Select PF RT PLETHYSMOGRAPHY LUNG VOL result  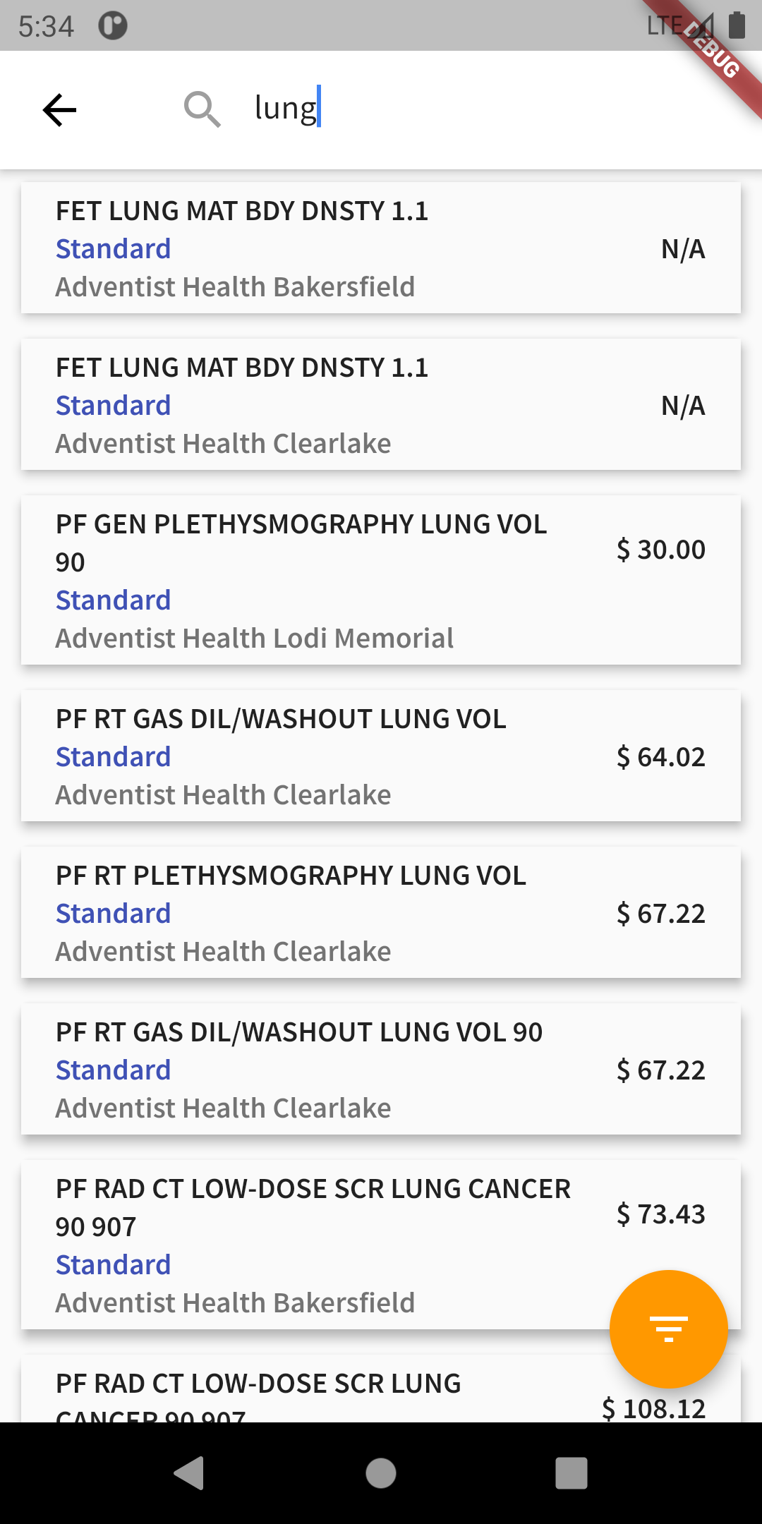tap(381, 913)
